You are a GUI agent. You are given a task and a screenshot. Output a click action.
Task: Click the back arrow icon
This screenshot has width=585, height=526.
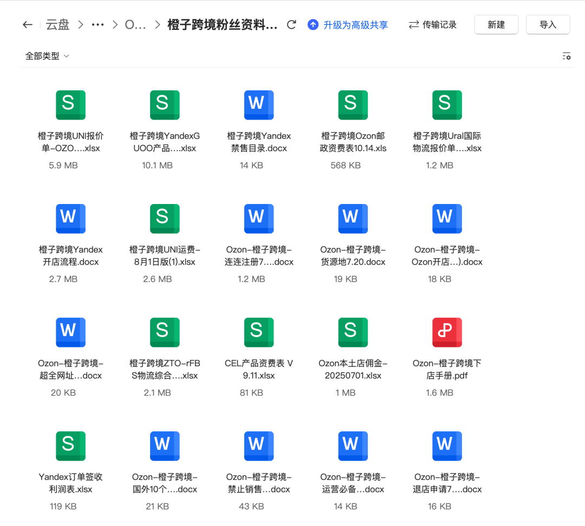pos(28,25)
